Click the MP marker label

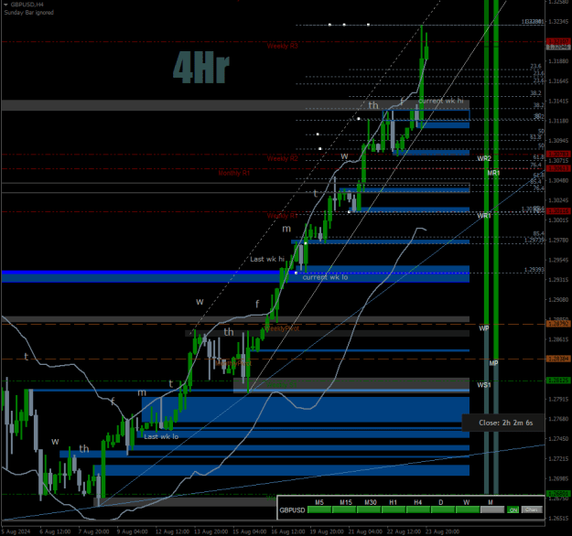(493, 363)
